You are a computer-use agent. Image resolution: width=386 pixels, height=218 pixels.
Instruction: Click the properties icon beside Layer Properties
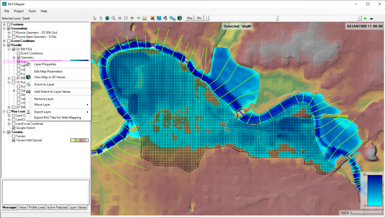28,64
